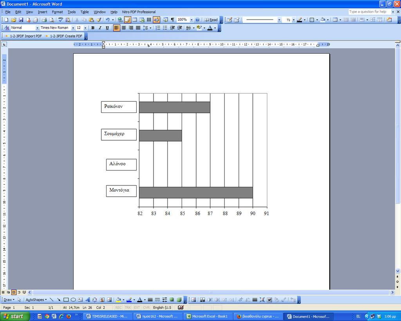The height and width of the screenshot is (321, 401).
Task: Switch to Reading layout with Read button
Action: pyautogui.click(x=211, y=20)
